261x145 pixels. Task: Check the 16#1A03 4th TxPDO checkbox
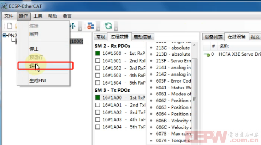tap(98, 119)
